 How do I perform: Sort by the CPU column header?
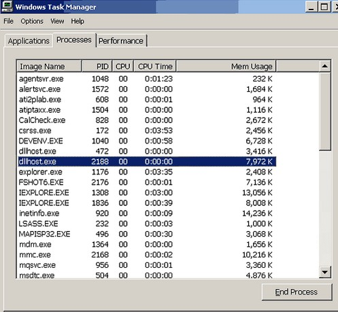click(123, 67)
